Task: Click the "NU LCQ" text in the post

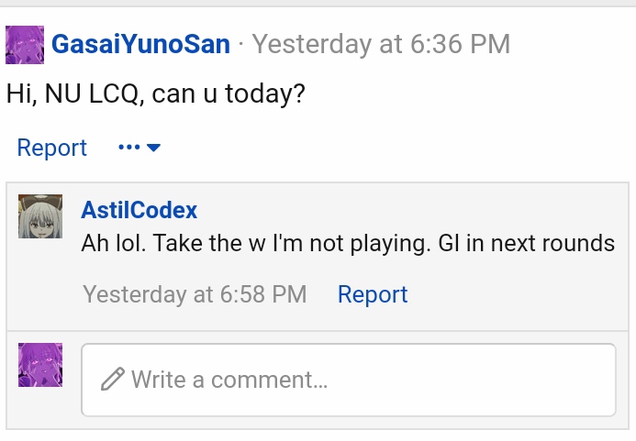Action: coord(92,94)
